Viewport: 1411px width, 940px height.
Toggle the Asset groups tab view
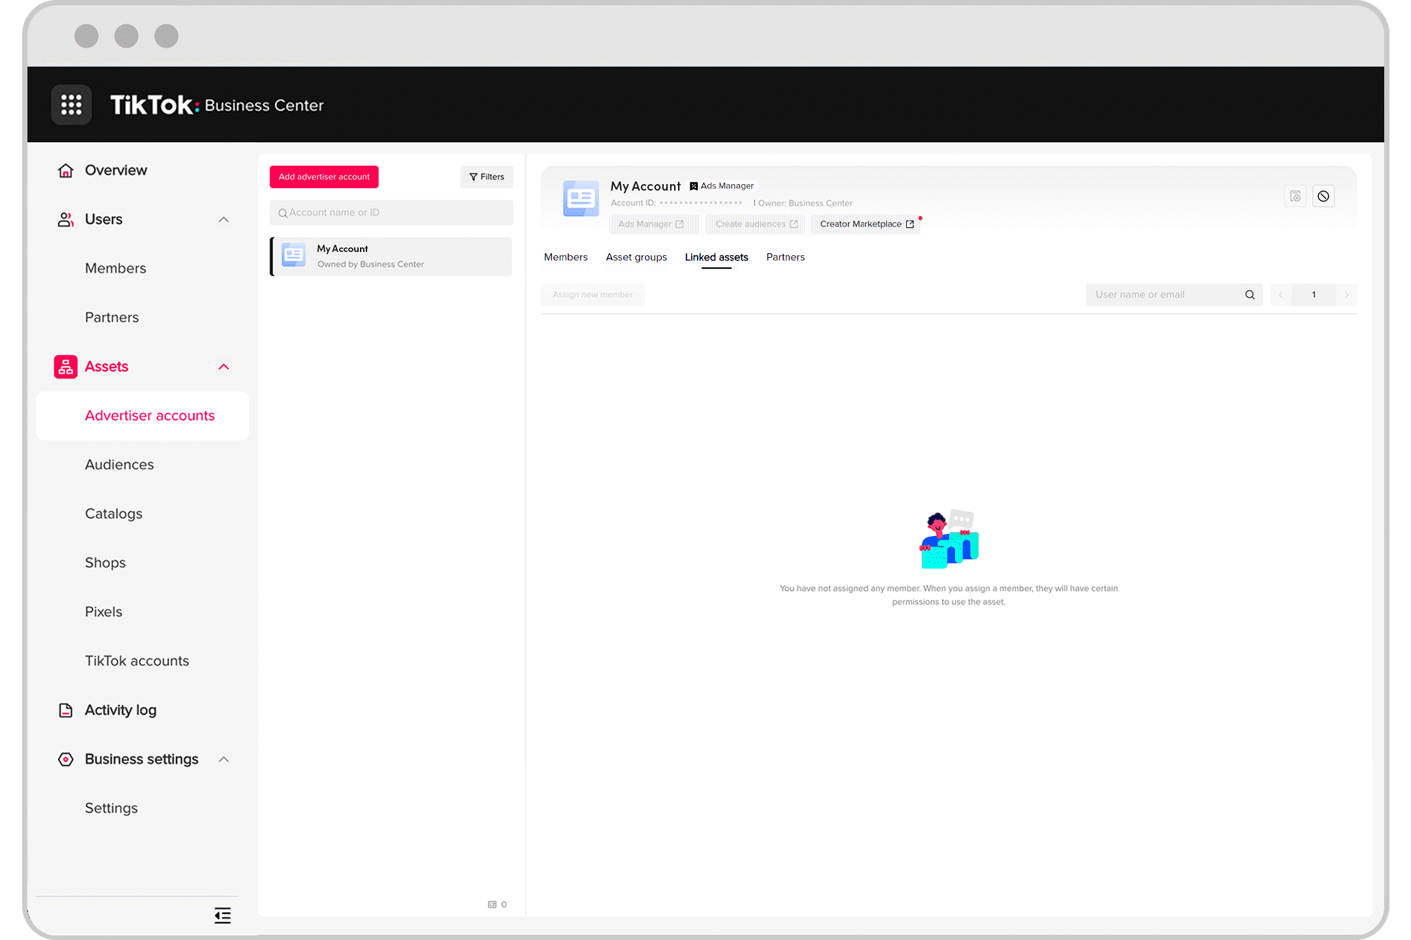[636, 256]
